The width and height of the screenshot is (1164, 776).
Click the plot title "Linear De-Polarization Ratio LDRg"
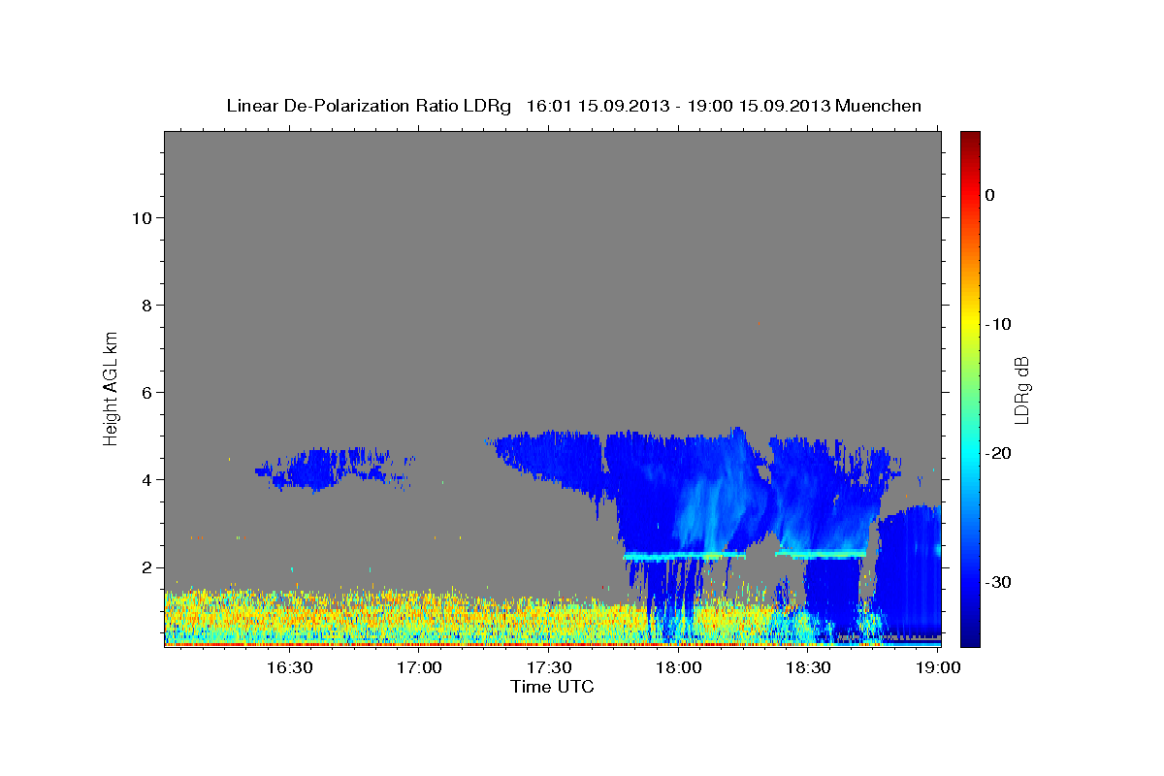[368, 106]
